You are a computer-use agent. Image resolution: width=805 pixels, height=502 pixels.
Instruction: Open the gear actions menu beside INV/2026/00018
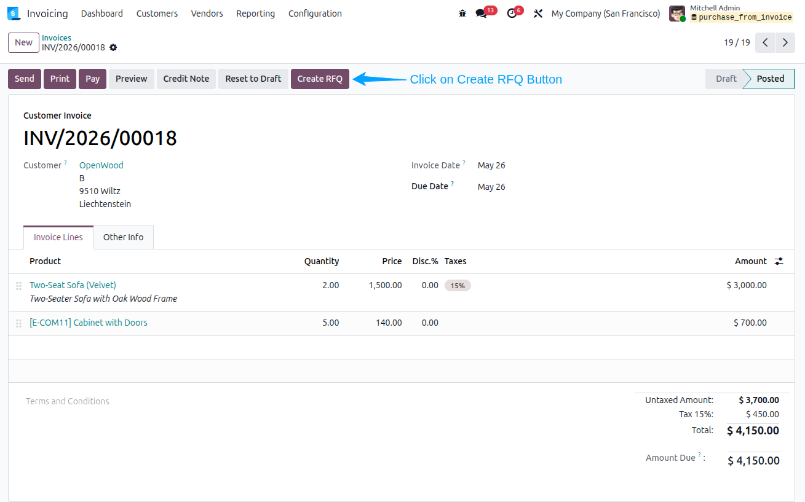[x=113, y=47]
